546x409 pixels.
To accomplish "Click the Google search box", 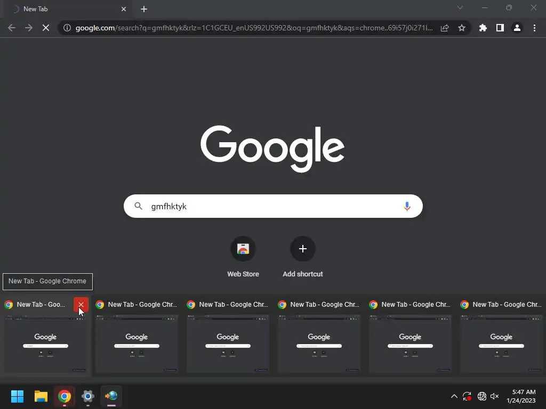I will click(273, 206).
